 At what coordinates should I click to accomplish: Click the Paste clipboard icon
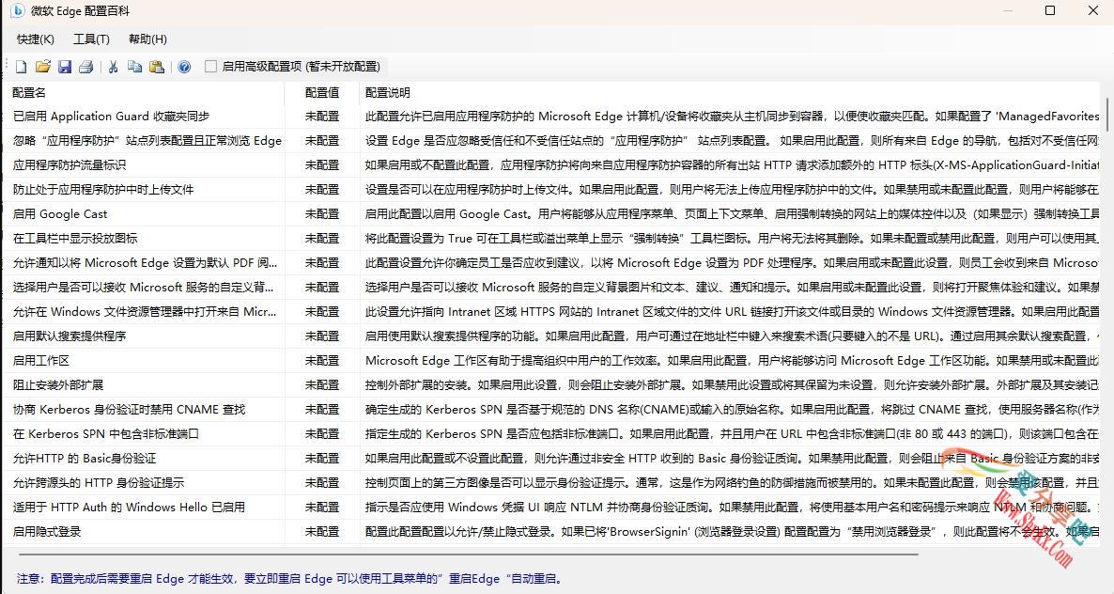157,67
